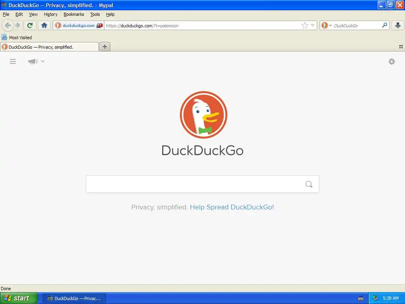
Task: Go back with the browser back arrow
Action: 8,25
